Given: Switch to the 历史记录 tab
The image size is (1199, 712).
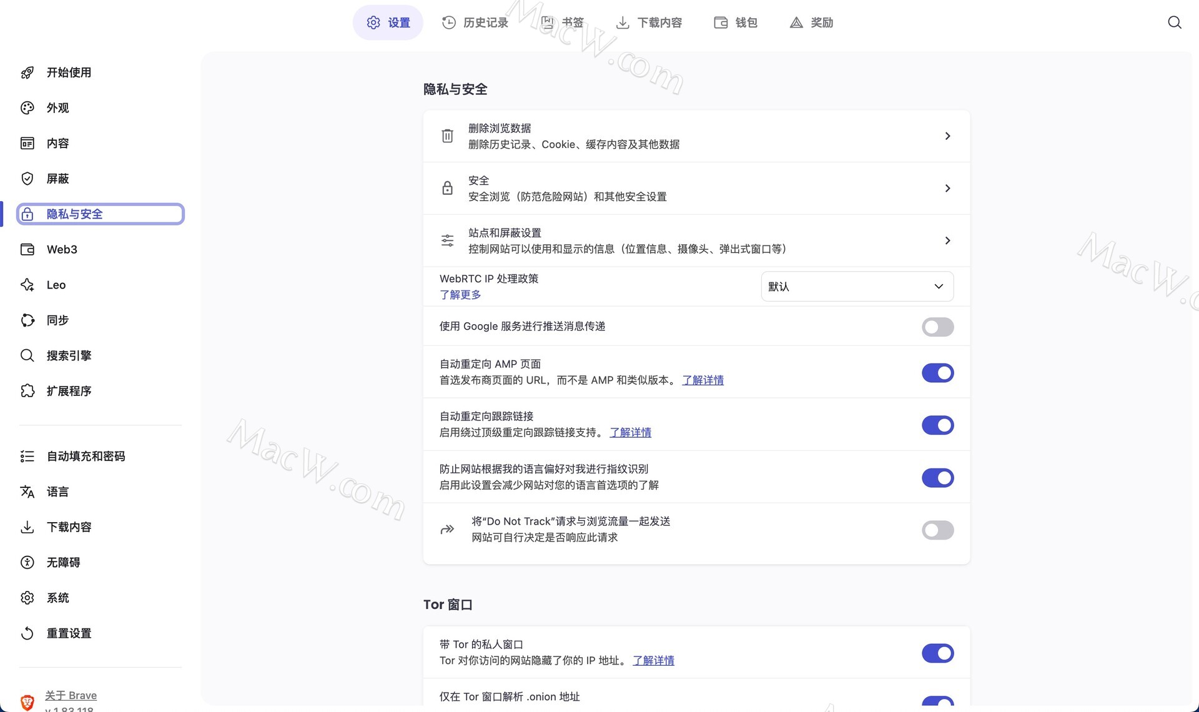Looking at the screenshot, I should click(x=475, y=22).
